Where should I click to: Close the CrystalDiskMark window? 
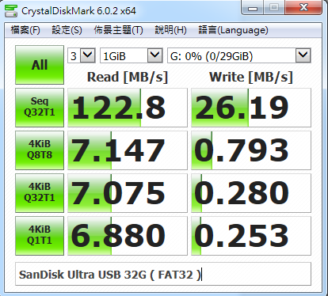coord(303,7)
